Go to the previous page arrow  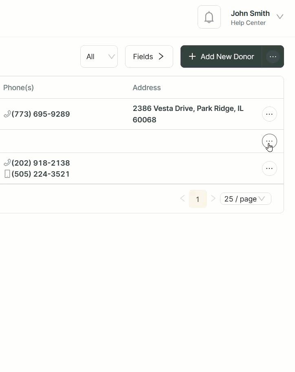tap(183, 199)
